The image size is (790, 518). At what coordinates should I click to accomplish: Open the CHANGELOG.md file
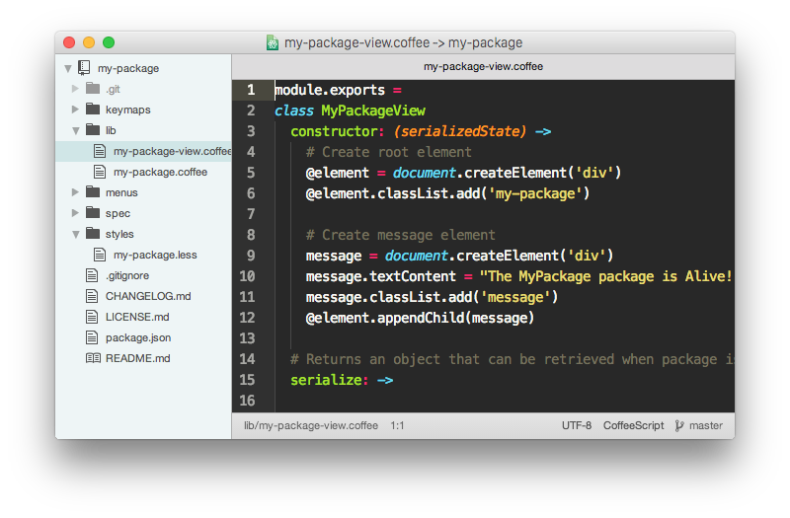(x=148, y=296)
